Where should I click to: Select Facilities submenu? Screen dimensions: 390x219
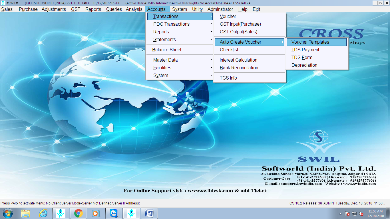pyautogui.click(x=180, y=68)
